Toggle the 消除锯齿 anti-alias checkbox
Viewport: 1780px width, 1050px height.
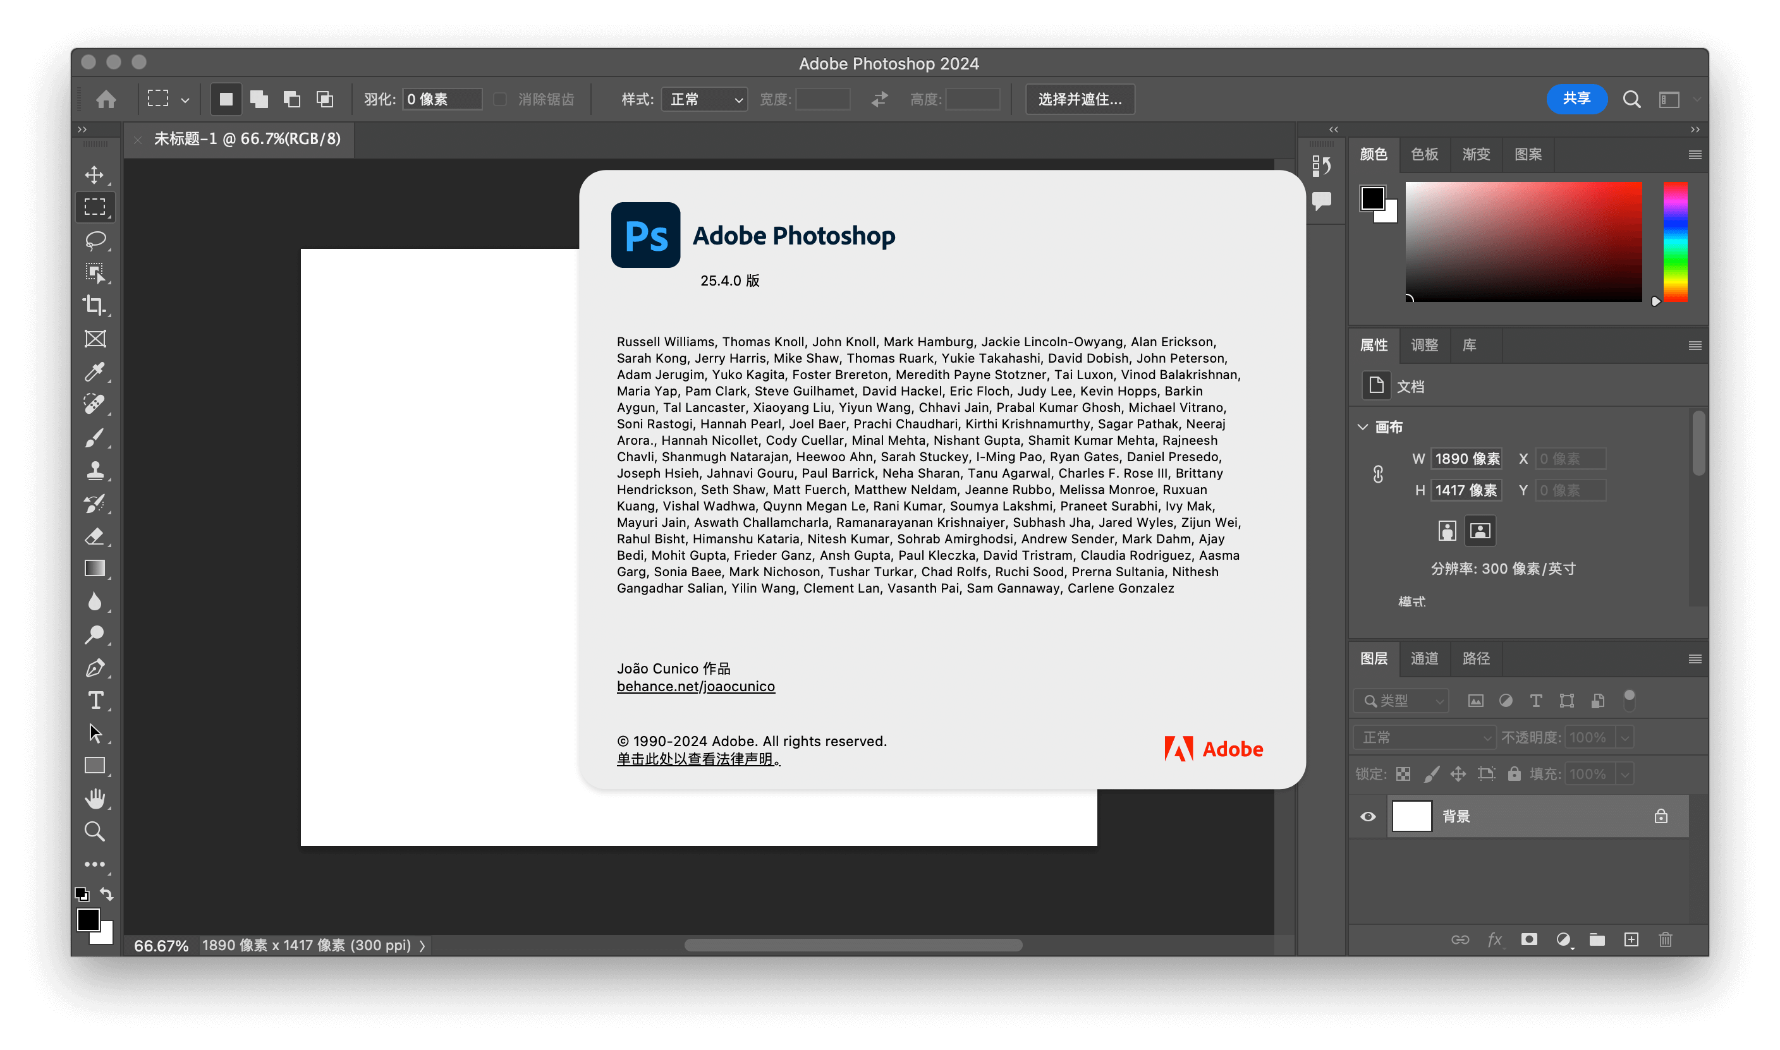tap(501, 99)
